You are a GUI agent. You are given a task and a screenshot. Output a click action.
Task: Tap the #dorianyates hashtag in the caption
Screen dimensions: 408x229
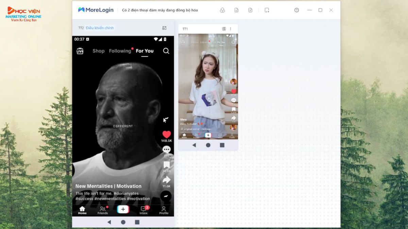(x=126, y=193)
